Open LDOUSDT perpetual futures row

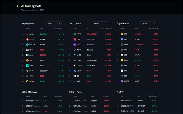(42, 106)
